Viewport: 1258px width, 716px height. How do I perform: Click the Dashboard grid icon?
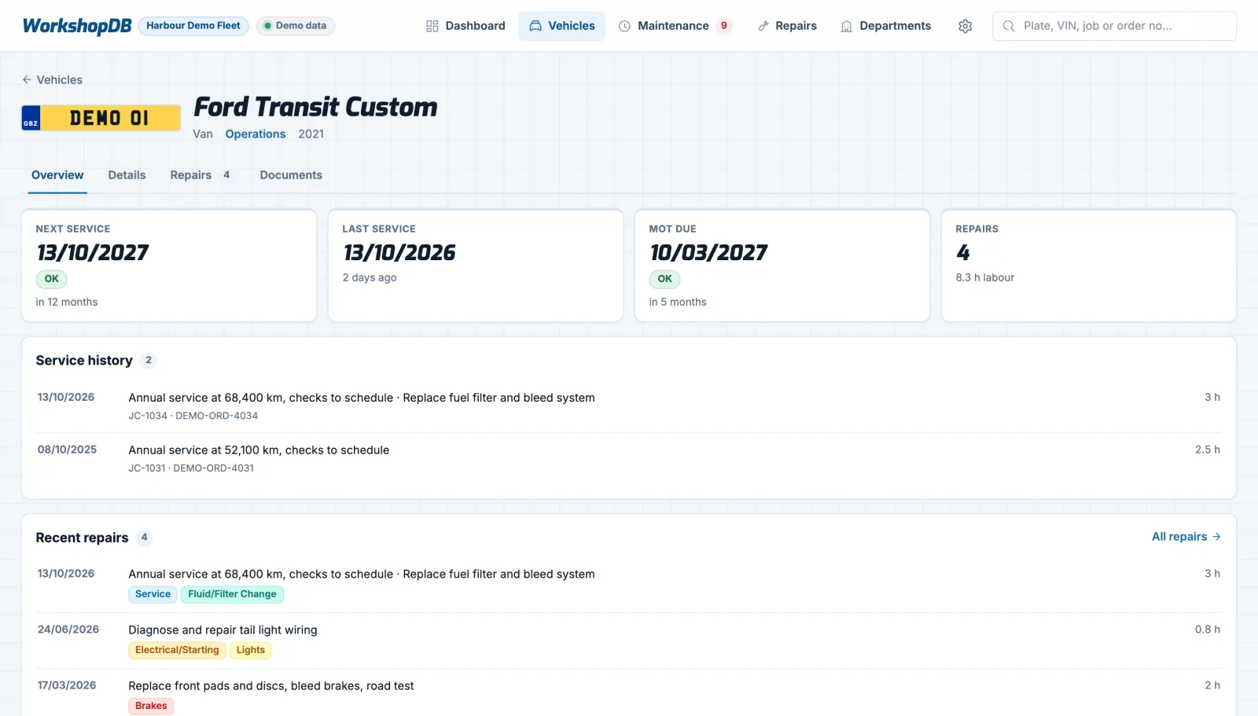point(432,26)
